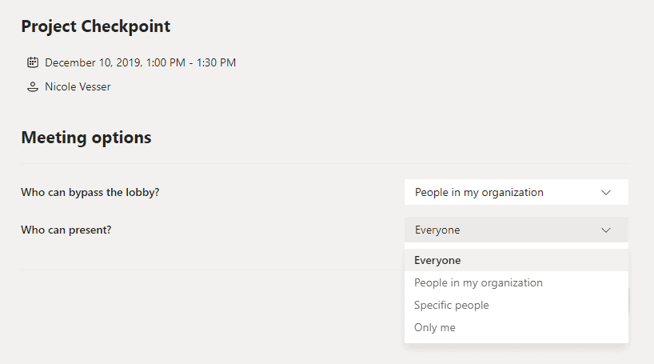Click the calendar icon beside the meeting date

point(33,62)
